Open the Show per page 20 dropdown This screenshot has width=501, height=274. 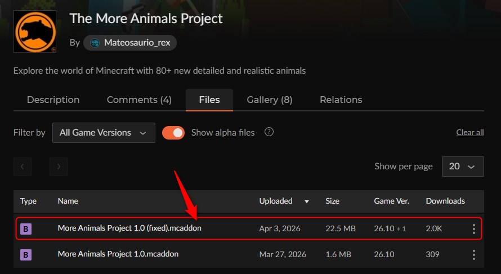click(x=463, y=167)
